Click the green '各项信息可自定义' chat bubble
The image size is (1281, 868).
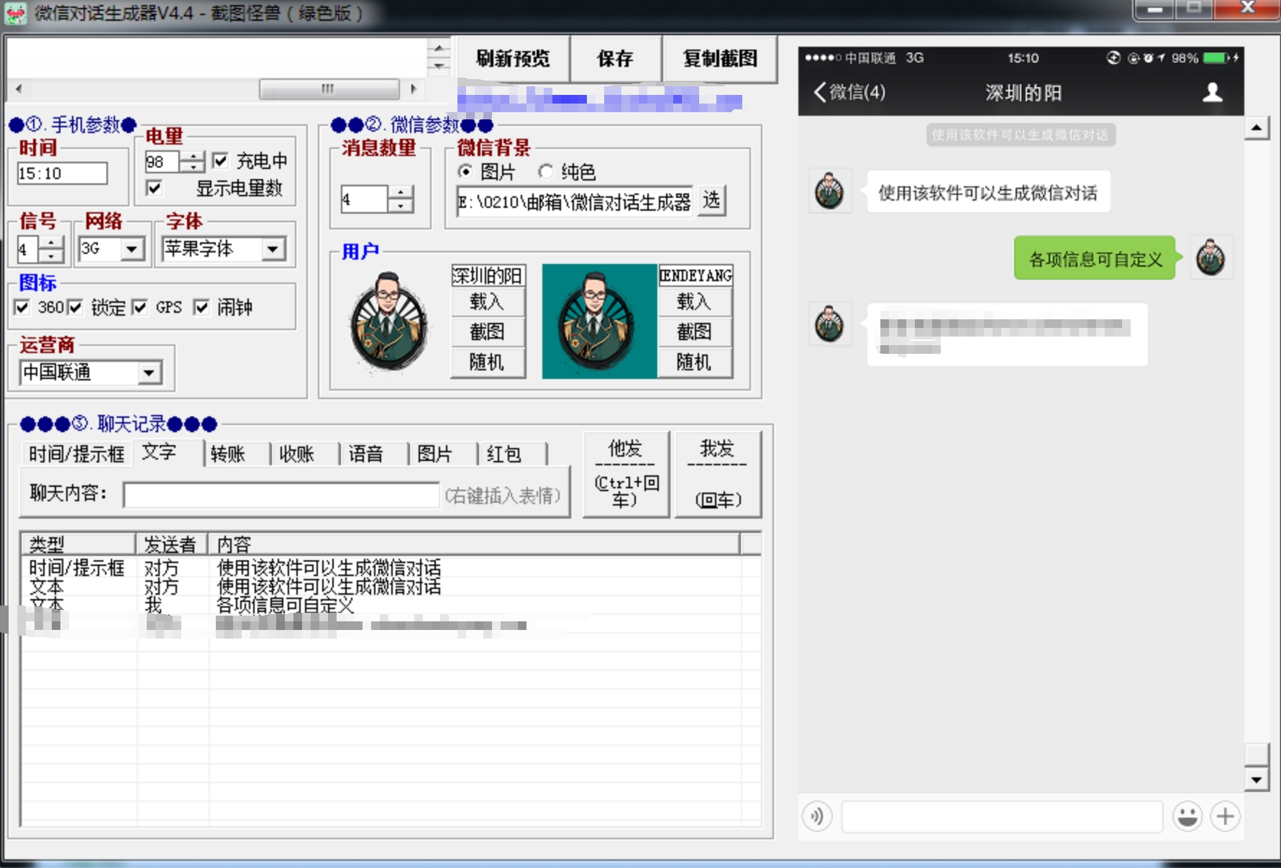coord(1095,258)
